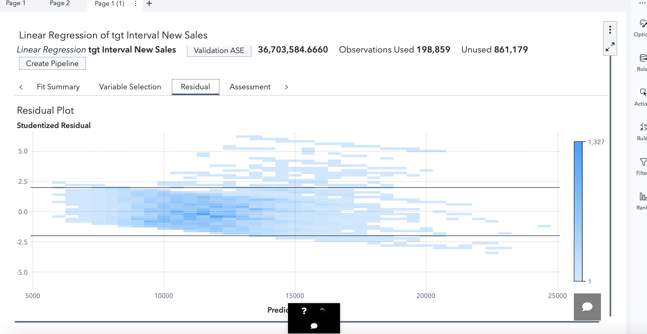Open the Rules pane icon

pyautogui.click(x=643, y=127)
